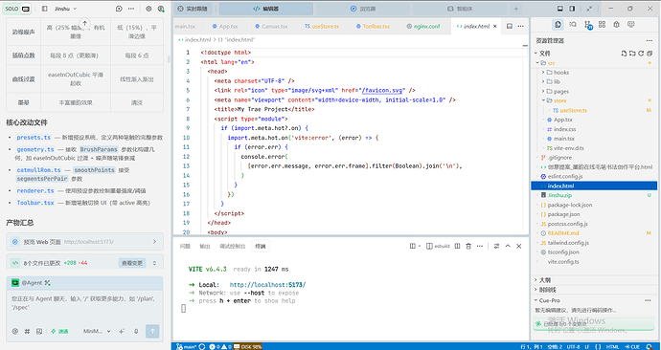Start a new chat session icon
Screen dimensions: 661x350
(x=120, y=9)
